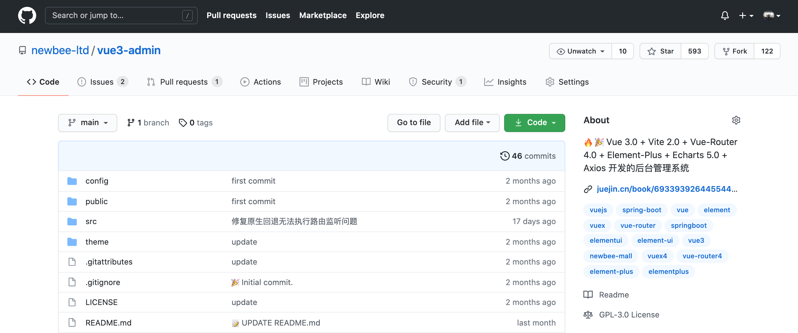Click the public folder icon
The width and height of the screenshot is (798, 333).
point(72,201)
